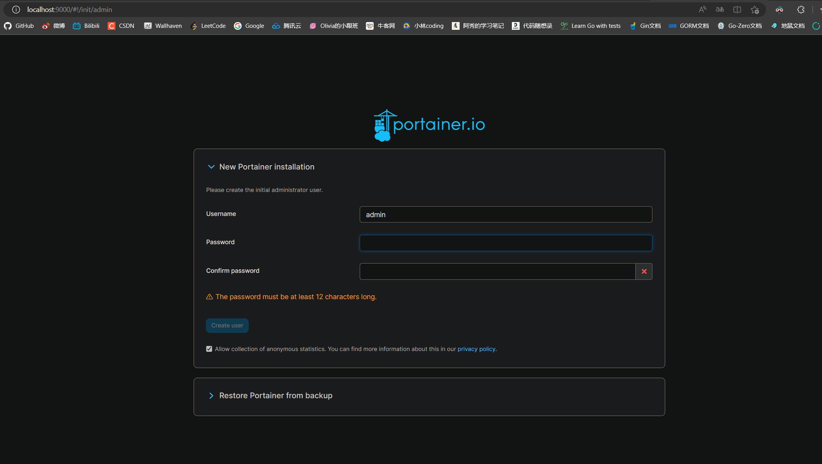Uncheck anonymous statistics collection checkbox
The width and height of the screenshot is (822, 464).
pos(209,349)
